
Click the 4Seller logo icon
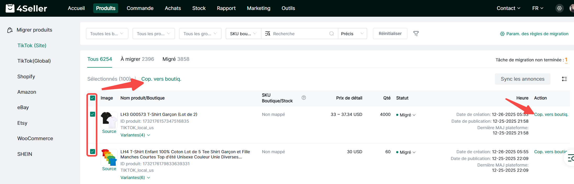click(10, 8)
